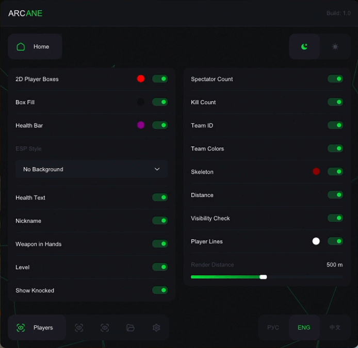358x348 pixels.
Task: Click the Home house icon
Action: pyautogui.click(x=21, y=47)
